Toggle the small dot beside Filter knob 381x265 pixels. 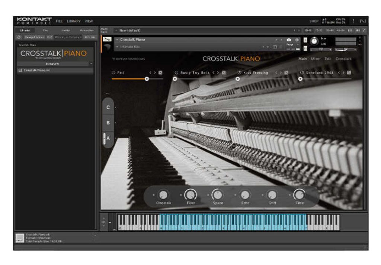[x=181, y=195]
